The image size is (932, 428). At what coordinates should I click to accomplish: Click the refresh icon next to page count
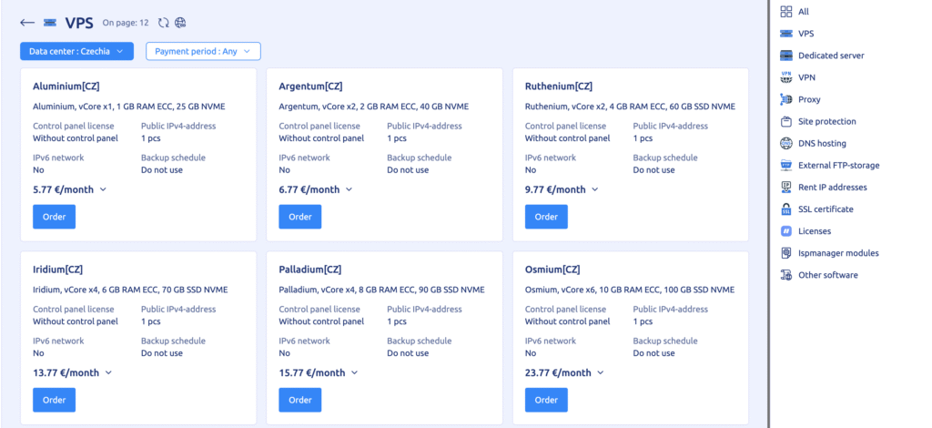click(x=163, y=23)
